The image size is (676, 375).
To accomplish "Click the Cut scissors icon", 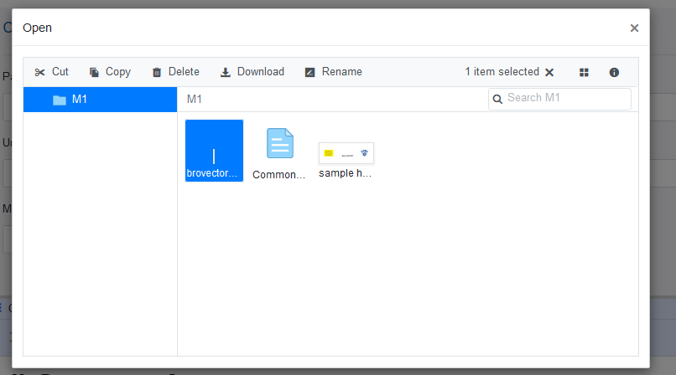I will (39, 73).
